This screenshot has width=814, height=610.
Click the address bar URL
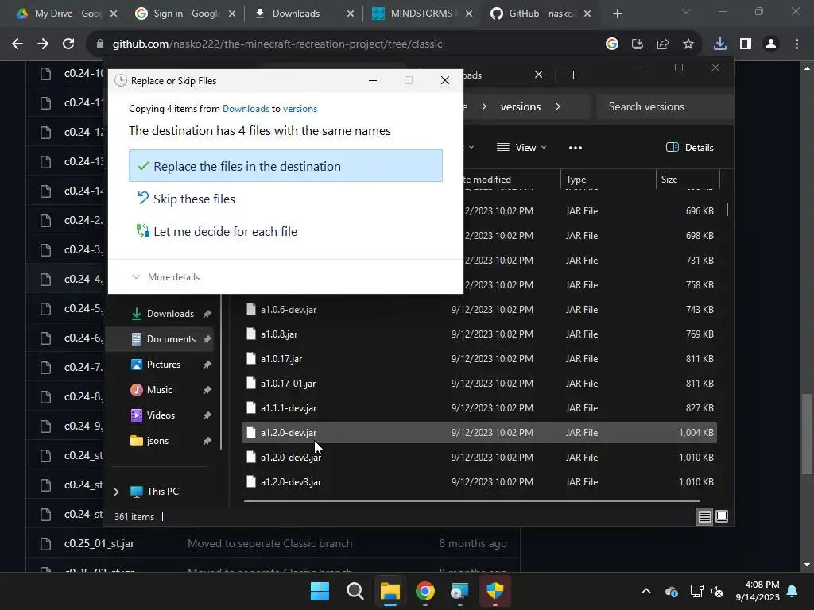(x=277, y=44)
